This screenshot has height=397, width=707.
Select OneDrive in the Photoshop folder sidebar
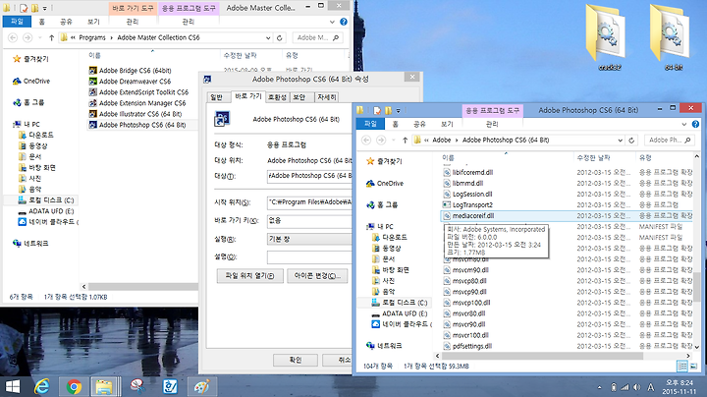pyautogui.click(x=385, y=184)
